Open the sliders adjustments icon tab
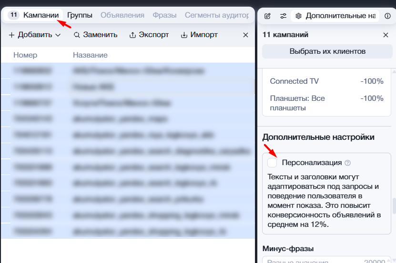This screenshot has height=263, width=396. click(x=283, y=16)
